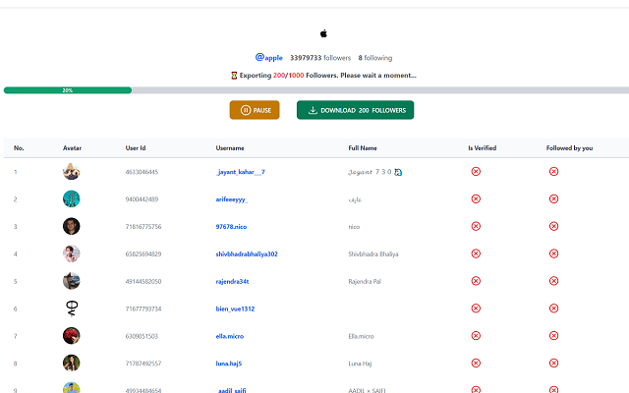This screenshot has width=629, height=393.
Task: Open username 97678.nico
Action: 231,227
